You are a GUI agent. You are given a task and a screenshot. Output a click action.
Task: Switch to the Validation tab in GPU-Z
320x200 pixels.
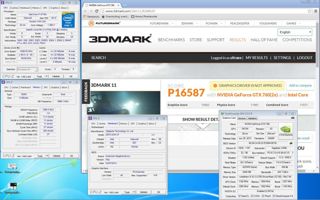click(x=252, y=118)
